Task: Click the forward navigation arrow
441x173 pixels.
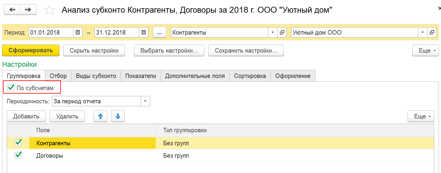Action: [28, 10]
